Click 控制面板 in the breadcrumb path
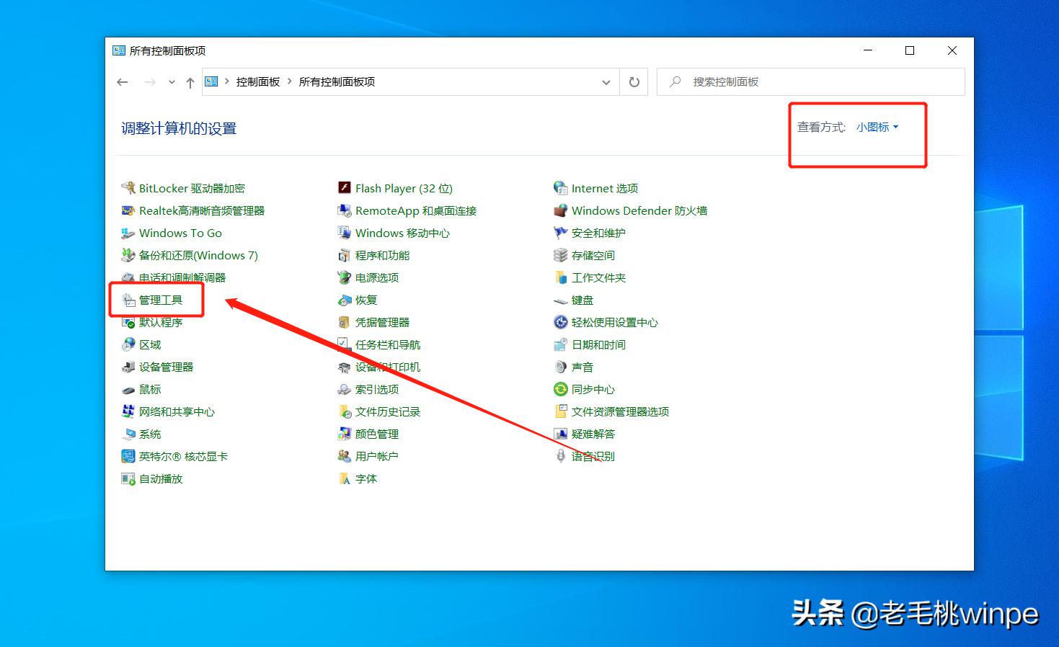 tap(257, 81)
